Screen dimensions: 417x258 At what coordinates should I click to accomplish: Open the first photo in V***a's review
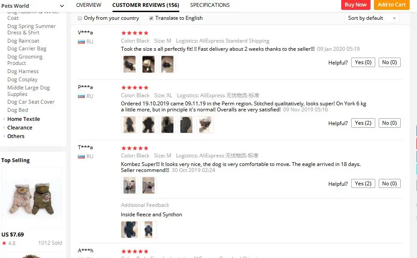(130, 64)
